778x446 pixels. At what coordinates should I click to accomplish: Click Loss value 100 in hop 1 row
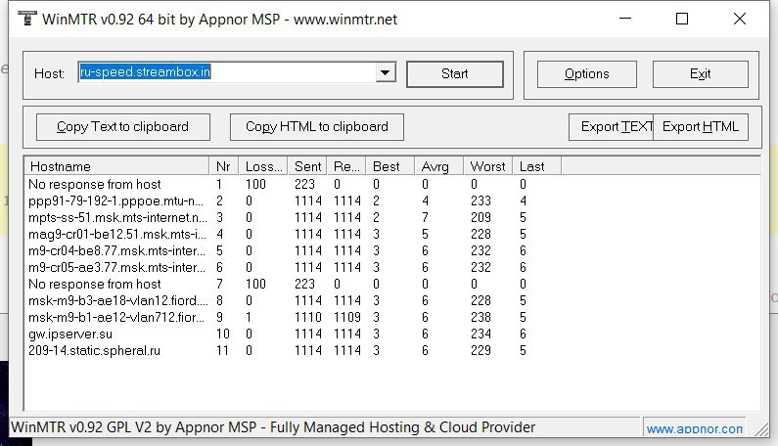click(255, 185)
